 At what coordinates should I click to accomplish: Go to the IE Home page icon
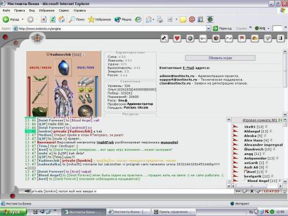coord(62,19)
